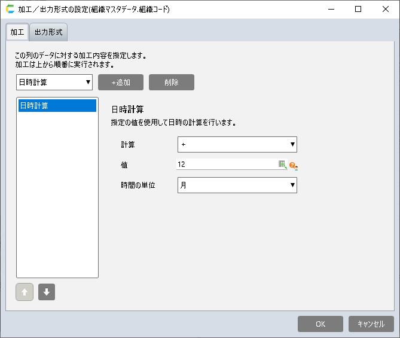400x338 pixels.
Task: Open the 時間の単位 dropdown showing 月
Action: point(237,185)
